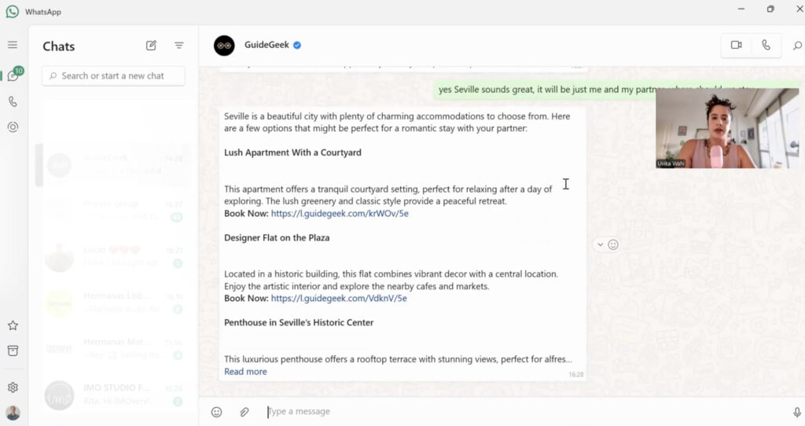805x426 pixels.
Task: Open the message options dropdown arrow
Action: click(x=600, y=244)
